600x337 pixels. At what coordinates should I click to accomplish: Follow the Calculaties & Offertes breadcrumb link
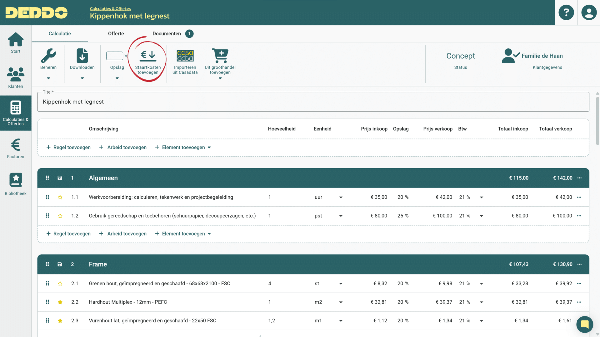pos(110,9)
